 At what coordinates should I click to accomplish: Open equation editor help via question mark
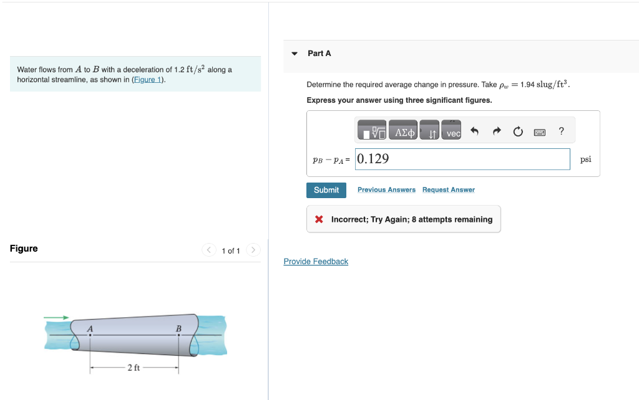[x=560, y=131]
